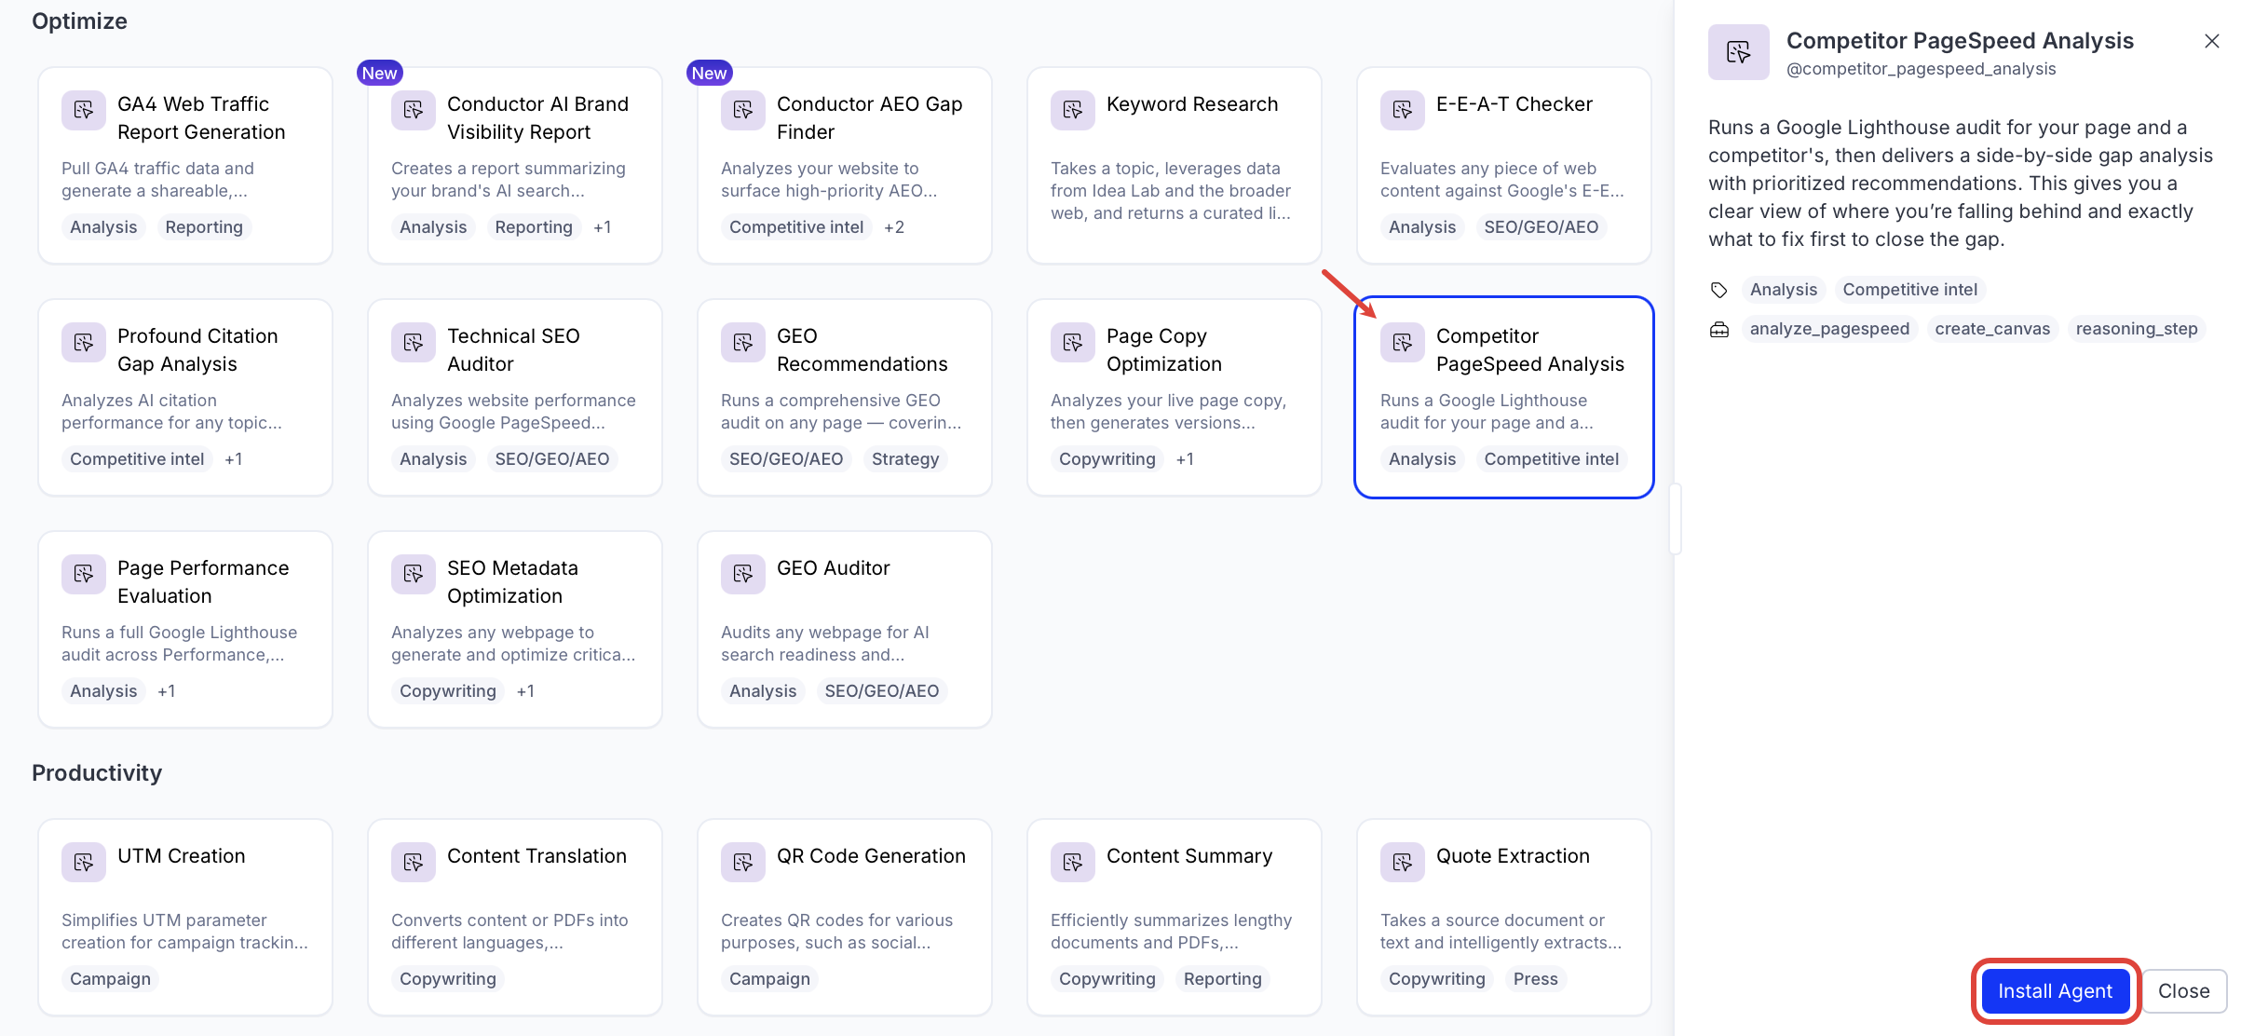Click the Technical SEO Auditor card icon
The height and width of the screenshot is (1036, 2241).
tap(414, 343)
